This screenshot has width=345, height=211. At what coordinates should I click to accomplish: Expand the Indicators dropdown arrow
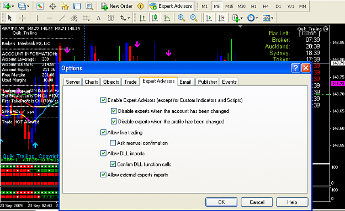[242, 18]
